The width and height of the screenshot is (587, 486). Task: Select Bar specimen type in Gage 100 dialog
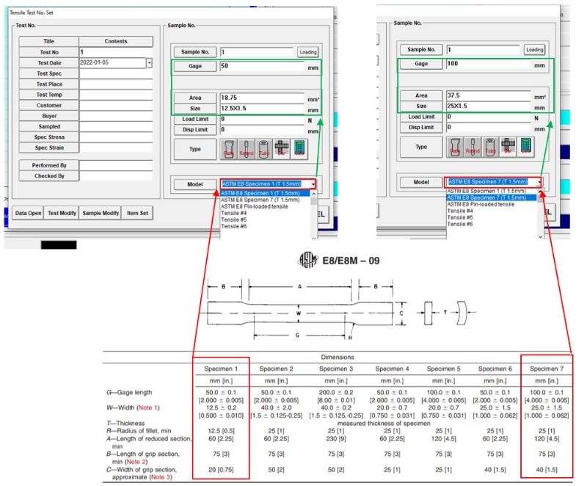pos(508,147)
